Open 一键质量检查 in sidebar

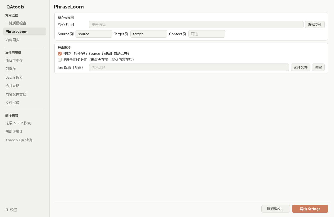coord(25,23)
